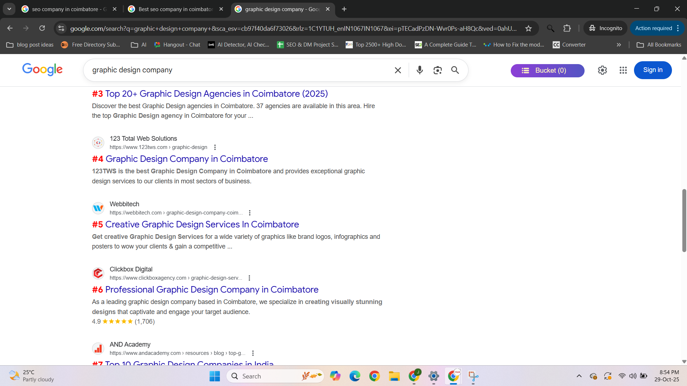687x386 pixels.
Task: Click the magnifier search submit icon
Action: tap(455, 70)
